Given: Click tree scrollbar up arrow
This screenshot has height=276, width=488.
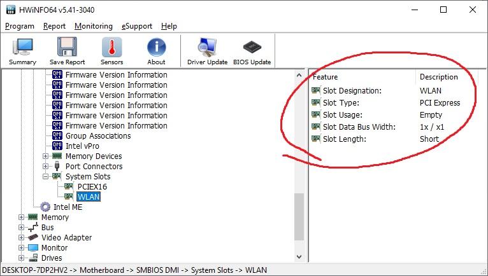Looking at the screenshot, I should click(x=299, y=75).
